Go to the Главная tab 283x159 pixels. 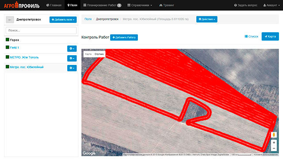54,5
